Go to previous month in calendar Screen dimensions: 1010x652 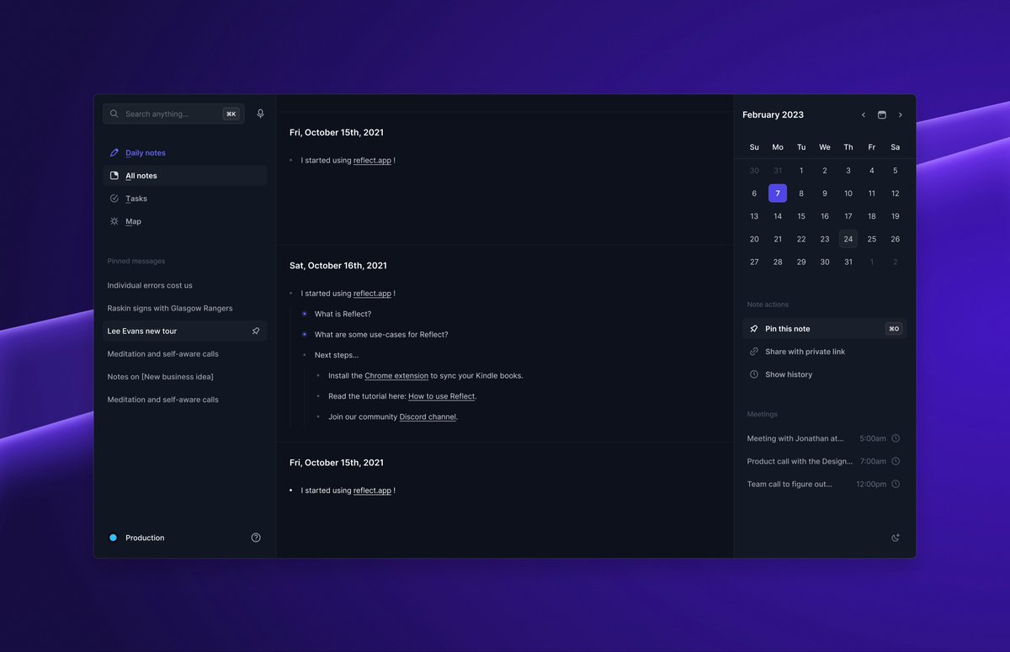[x=864, y=114]
